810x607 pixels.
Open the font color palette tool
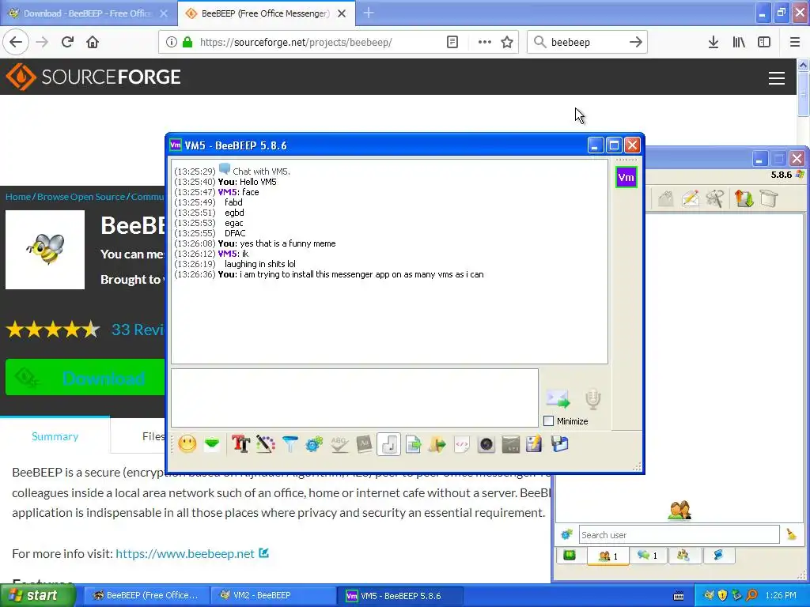click(x=266, y=444)
